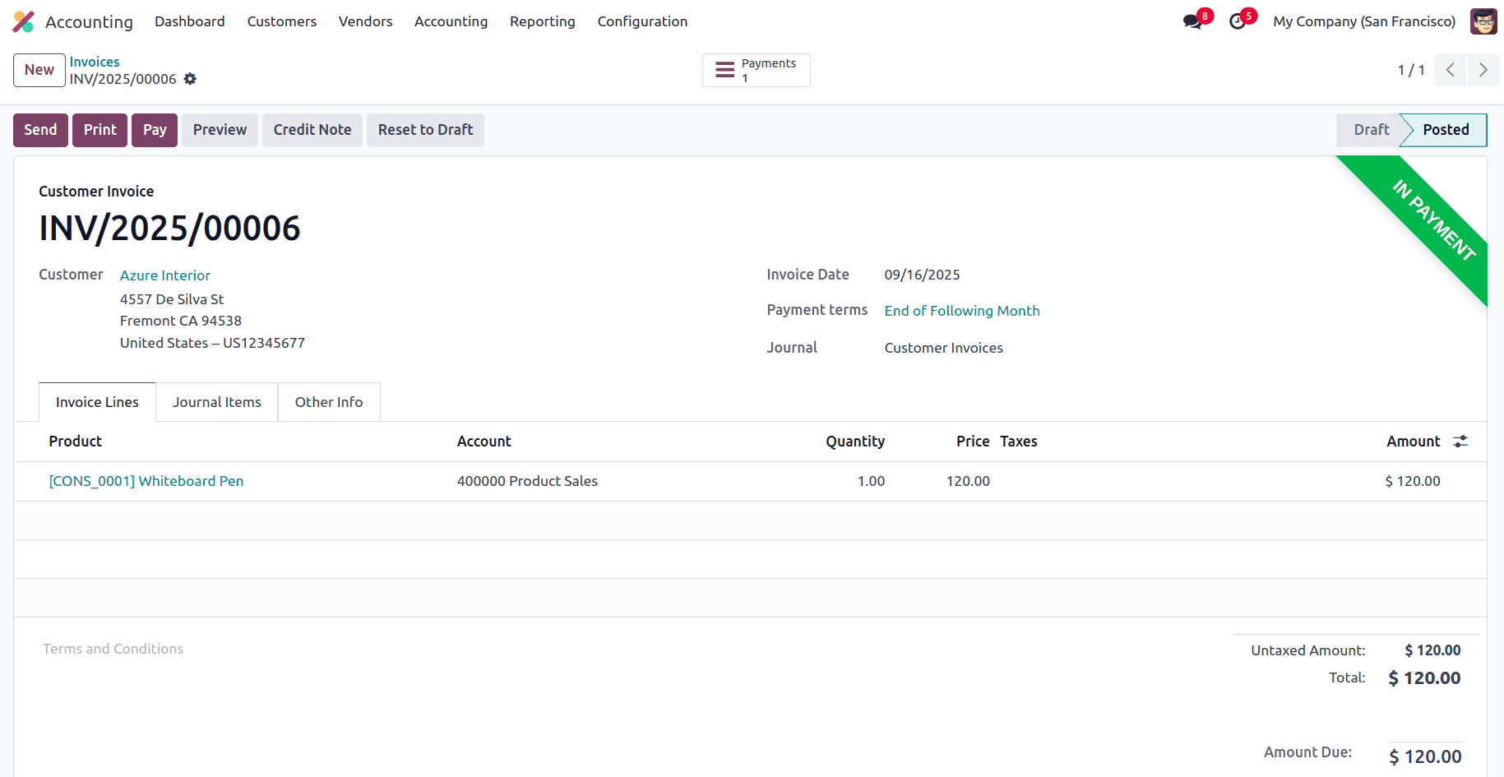Open the gear action menu beside INV/2025/00006

(x=190, y=79)
